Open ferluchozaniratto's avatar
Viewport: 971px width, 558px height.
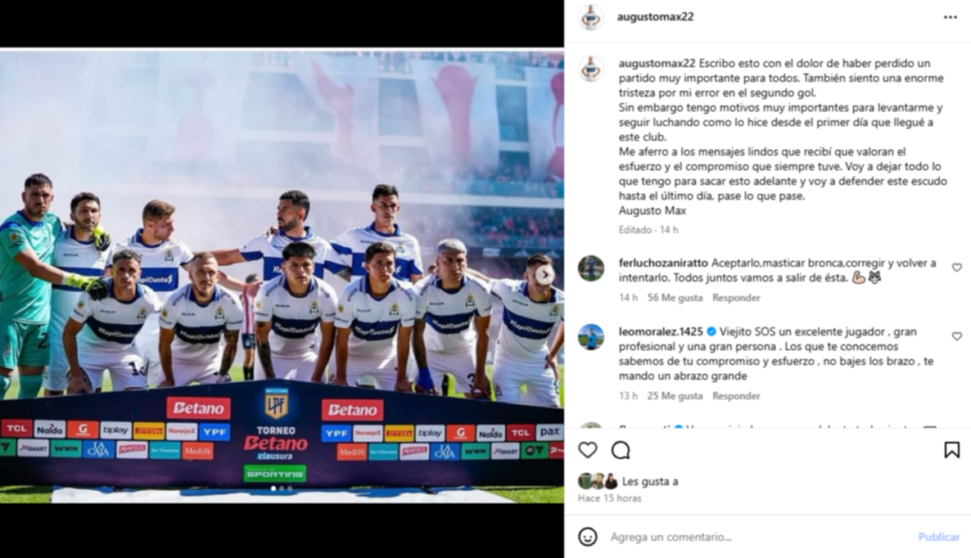[x=591, y=268]
